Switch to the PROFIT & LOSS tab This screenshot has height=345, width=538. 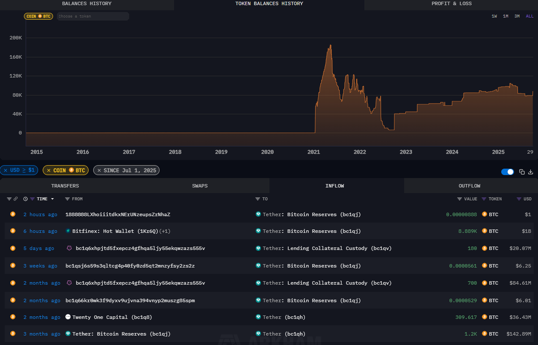click(x=451, y=4)
